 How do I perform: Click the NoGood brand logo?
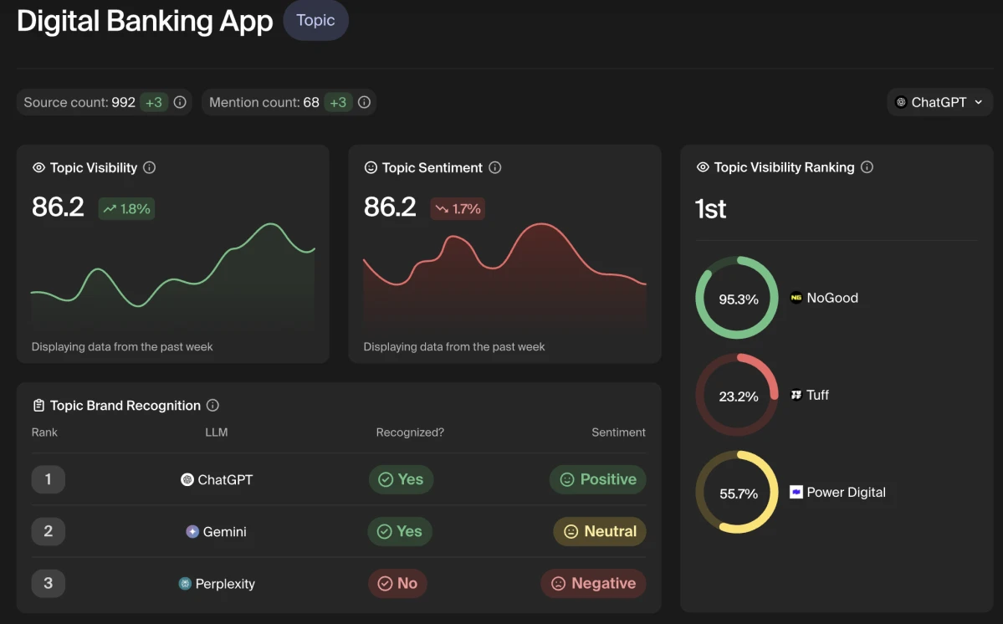pos(796,297)
